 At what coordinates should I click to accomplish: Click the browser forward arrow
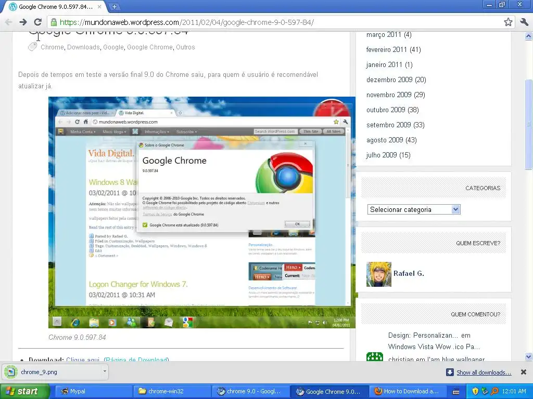pos(23,22)
